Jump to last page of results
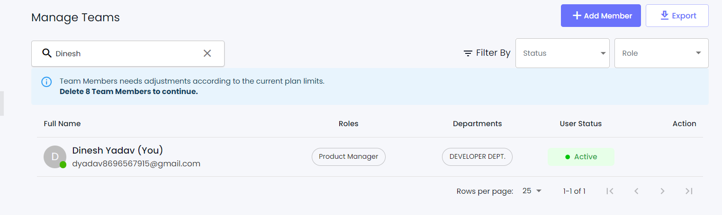The width and height of the screenshot is (722, 215). 689,191
